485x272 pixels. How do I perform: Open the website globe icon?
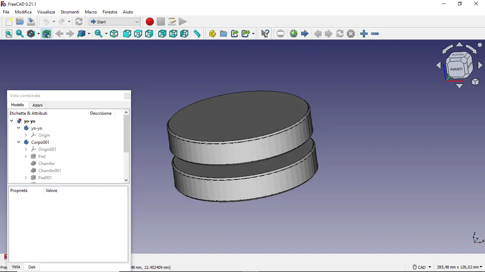point(293,34)
